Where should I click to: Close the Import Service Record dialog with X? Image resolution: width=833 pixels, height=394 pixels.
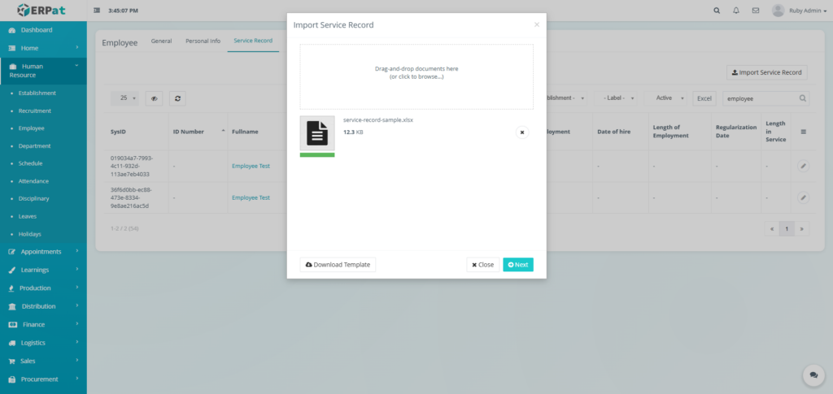click(537, 24)
